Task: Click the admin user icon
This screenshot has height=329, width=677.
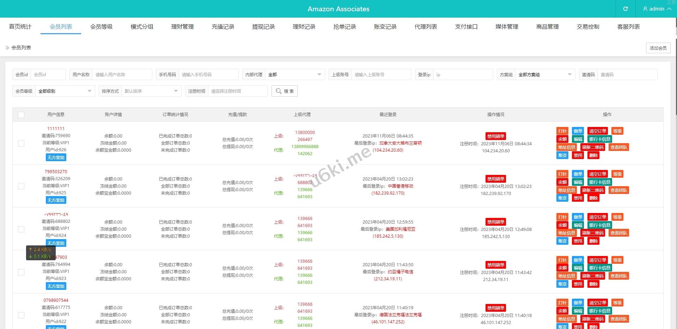Action: (645, 9)
